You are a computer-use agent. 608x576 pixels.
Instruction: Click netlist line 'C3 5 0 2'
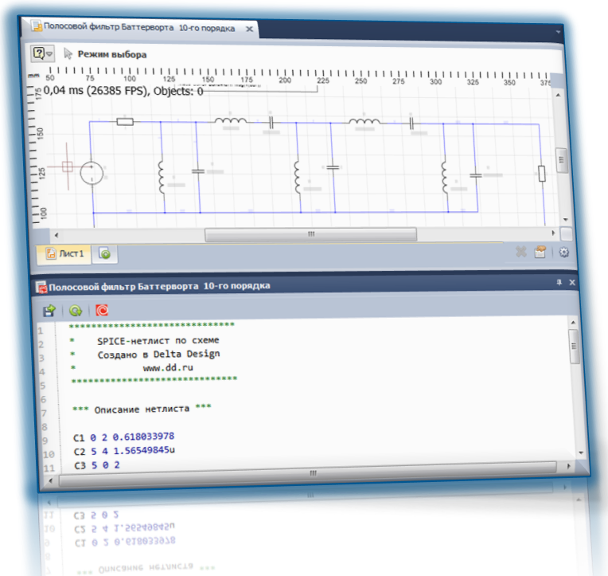(x=97, y=465)
